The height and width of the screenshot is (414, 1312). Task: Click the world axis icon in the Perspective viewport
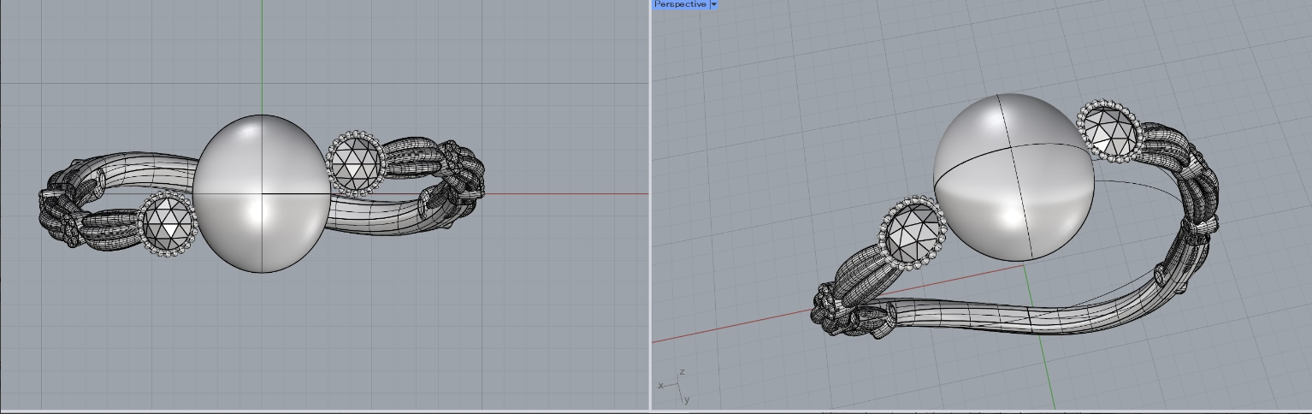point(673,387)
